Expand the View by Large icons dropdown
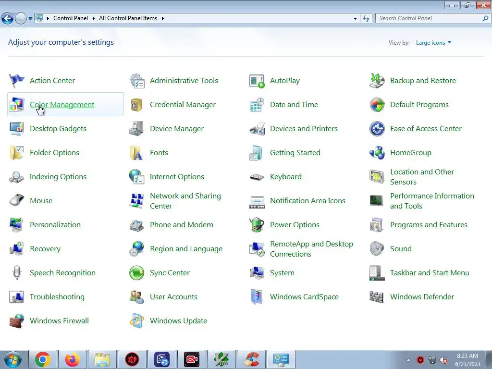Viewport: 492px width, 369px height. pyautogui.click(x=433, y=43)
